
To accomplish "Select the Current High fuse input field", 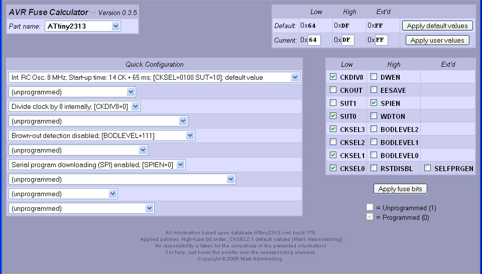I will 347,40.
